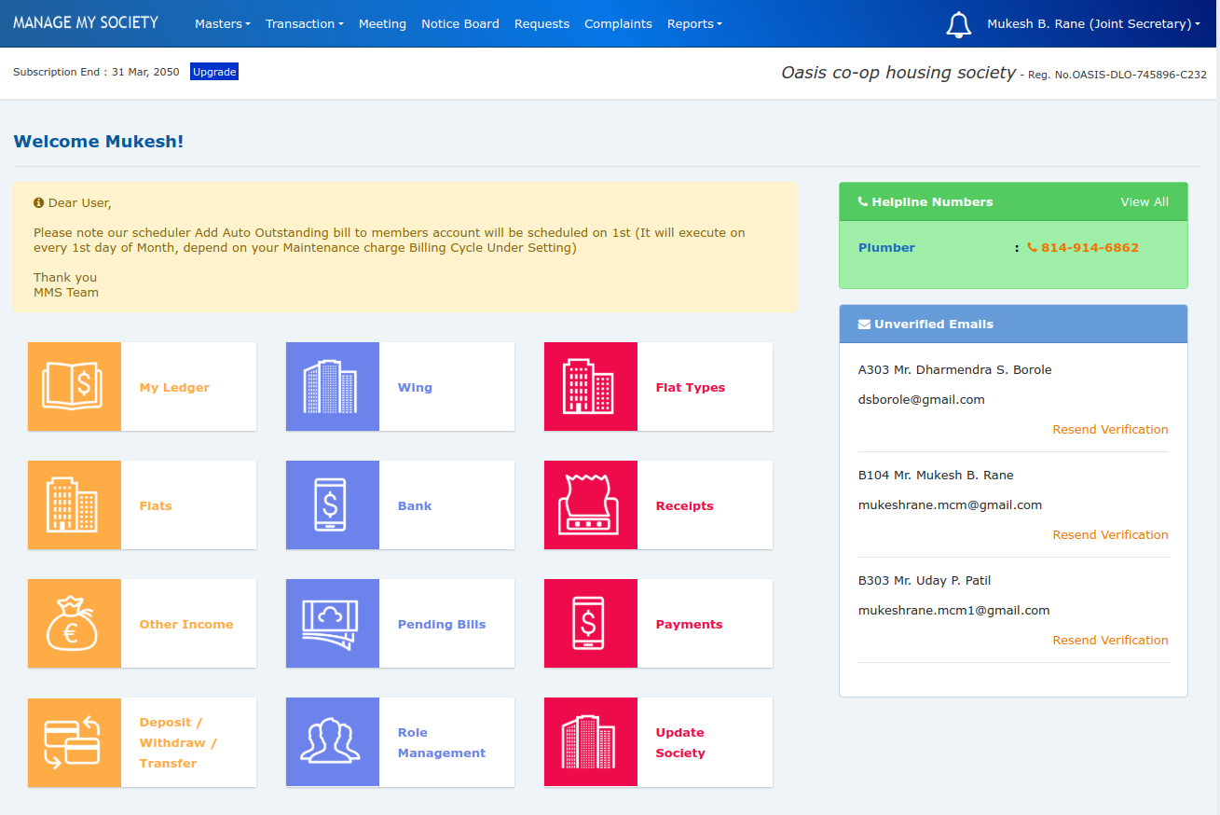Click the orange phone icon next to 814-914-6862

1032,247
